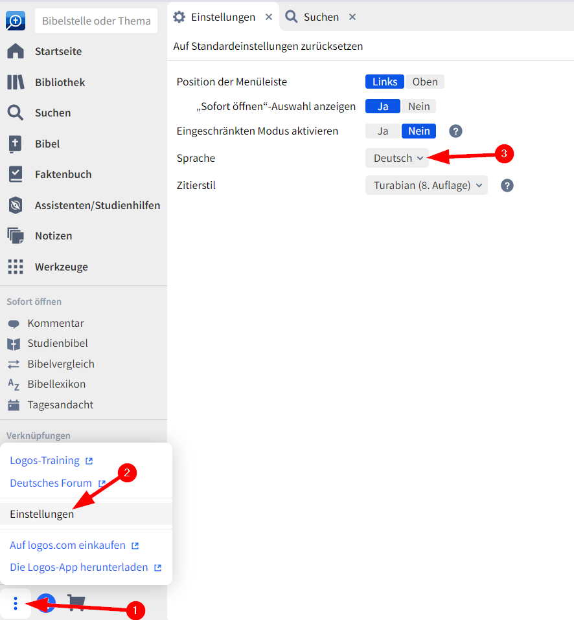Click the Bibel book icon
574x620 pixels.
[x=16, y=144]
